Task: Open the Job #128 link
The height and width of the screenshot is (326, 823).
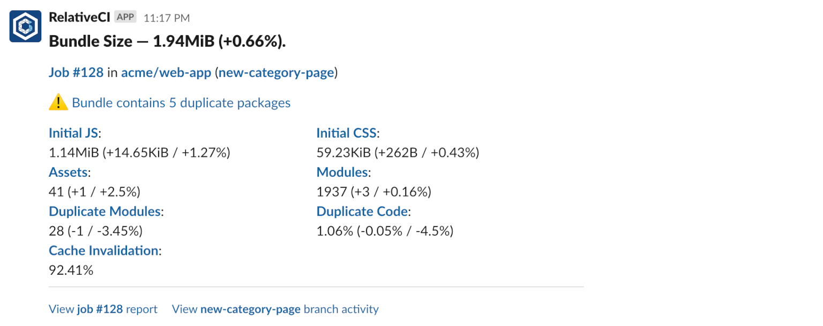Action: 76,73
